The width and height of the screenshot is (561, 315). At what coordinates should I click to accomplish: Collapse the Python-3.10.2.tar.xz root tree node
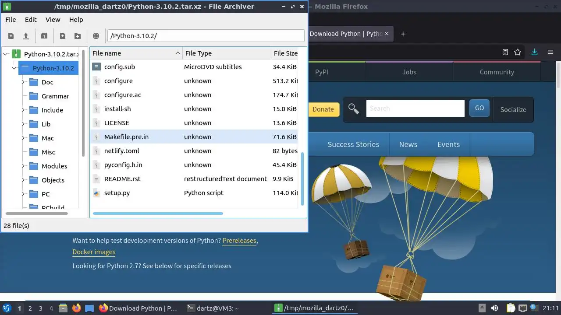point(6,54)
